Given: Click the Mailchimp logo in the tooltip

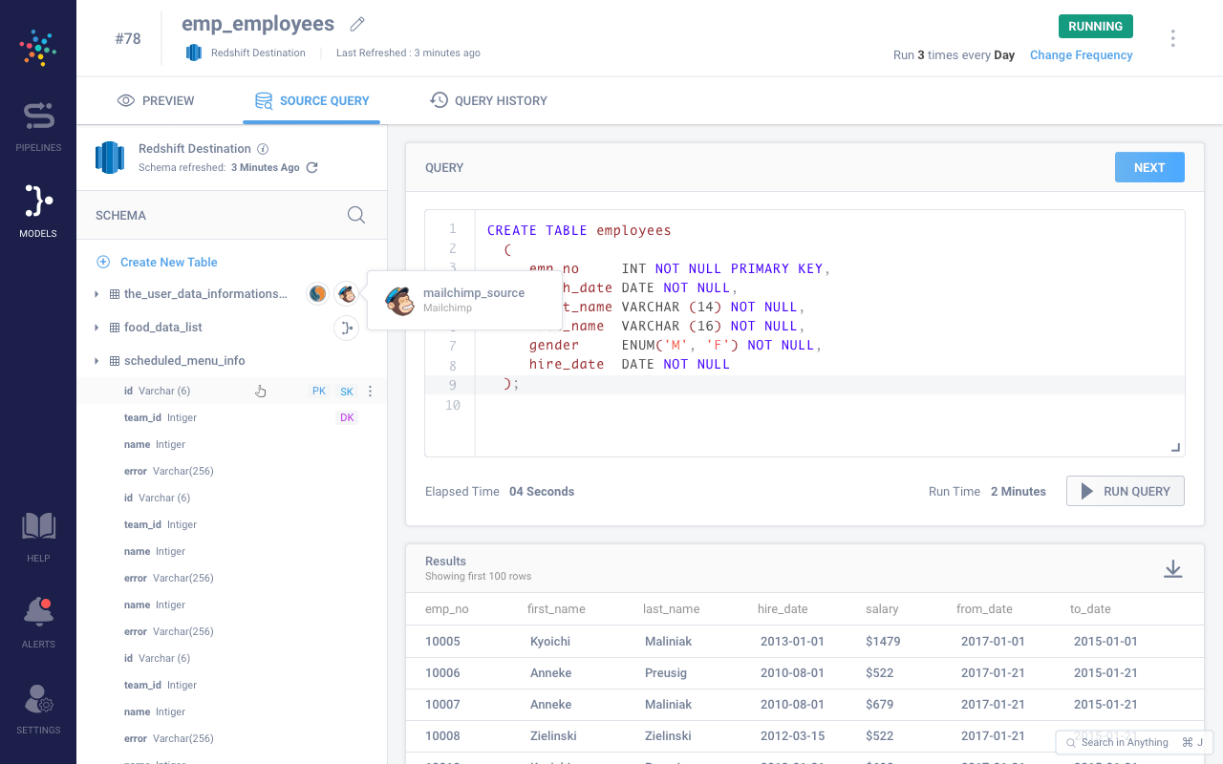Looking at the screenshot, I should (399, 301).
